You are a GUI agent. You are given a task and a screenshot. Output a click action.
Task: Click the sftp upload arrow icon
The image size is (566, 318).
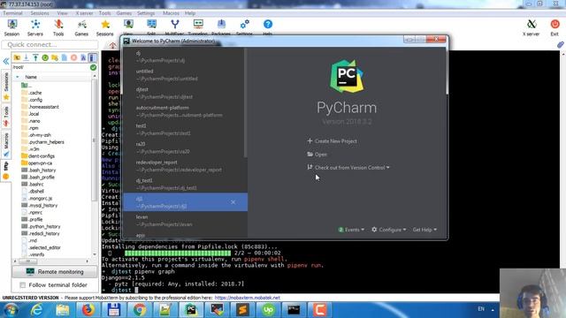[x=35, y=57]
